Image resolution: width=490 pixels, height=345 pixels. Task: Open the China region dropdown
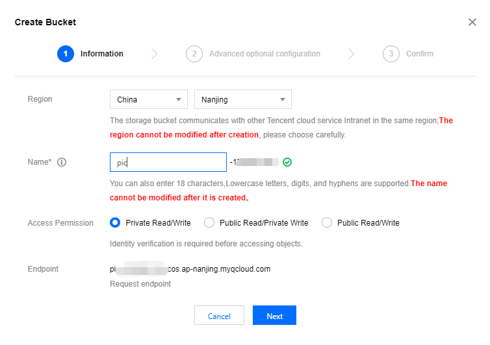tap(148, 100)
